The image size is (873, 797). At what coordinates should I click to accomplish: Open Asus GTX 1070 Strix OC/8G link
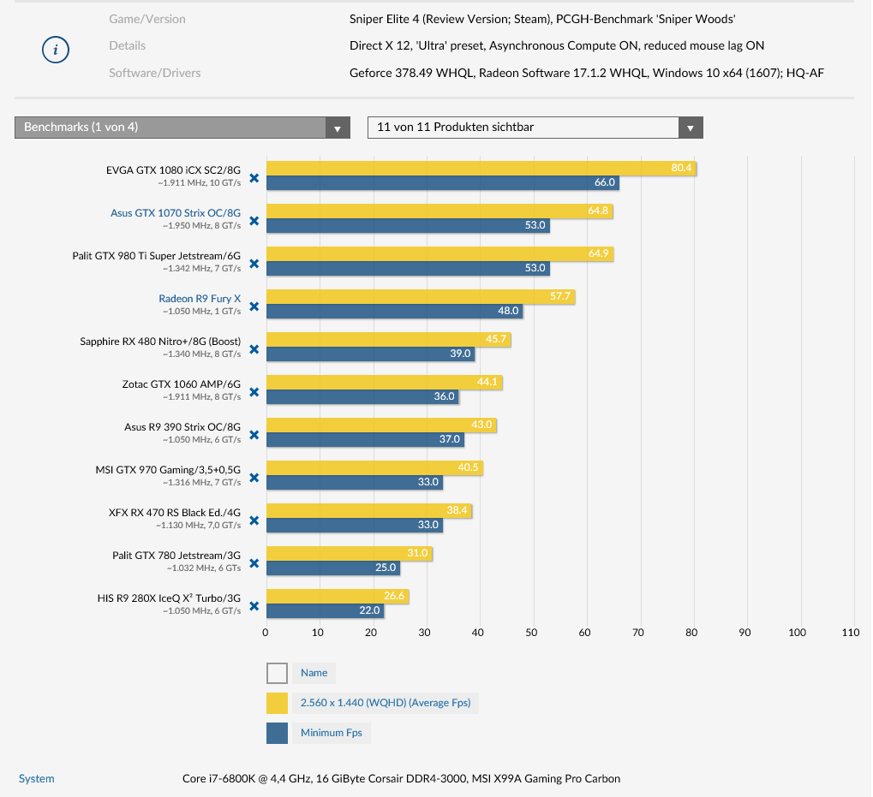pos(176,213)
